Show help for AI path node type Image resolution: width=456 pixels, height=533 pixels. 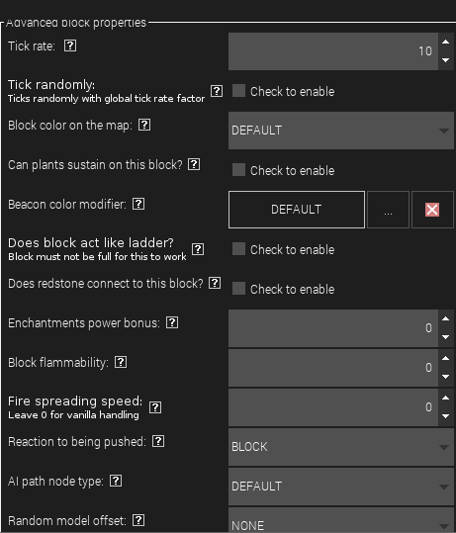[116, 481]
